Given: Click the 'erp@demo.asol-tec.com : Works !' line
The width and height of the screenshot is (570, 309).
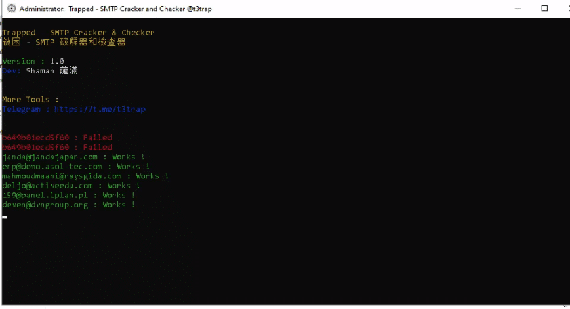Looking at the screenshot, I should click(75, 167).
